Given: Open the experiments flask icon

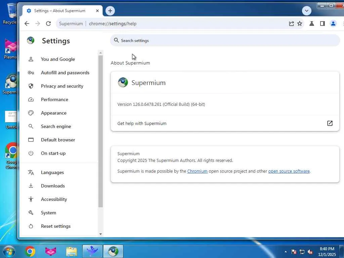Looking at the screenshot, I should [311, 24].
